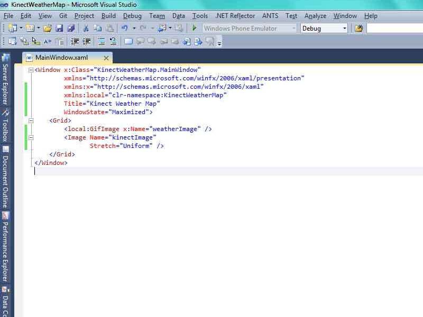Collapse the Image element outlining node
The height and width of the screenshot is (317, 423).
click(31, 138)
